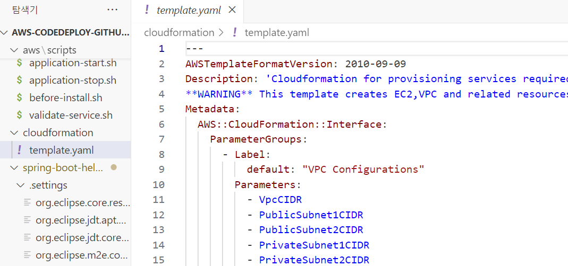The width and height of the screenshot is (568, 266).
Task: Click the shell icon beside application-start.sh
Action: 20,63
